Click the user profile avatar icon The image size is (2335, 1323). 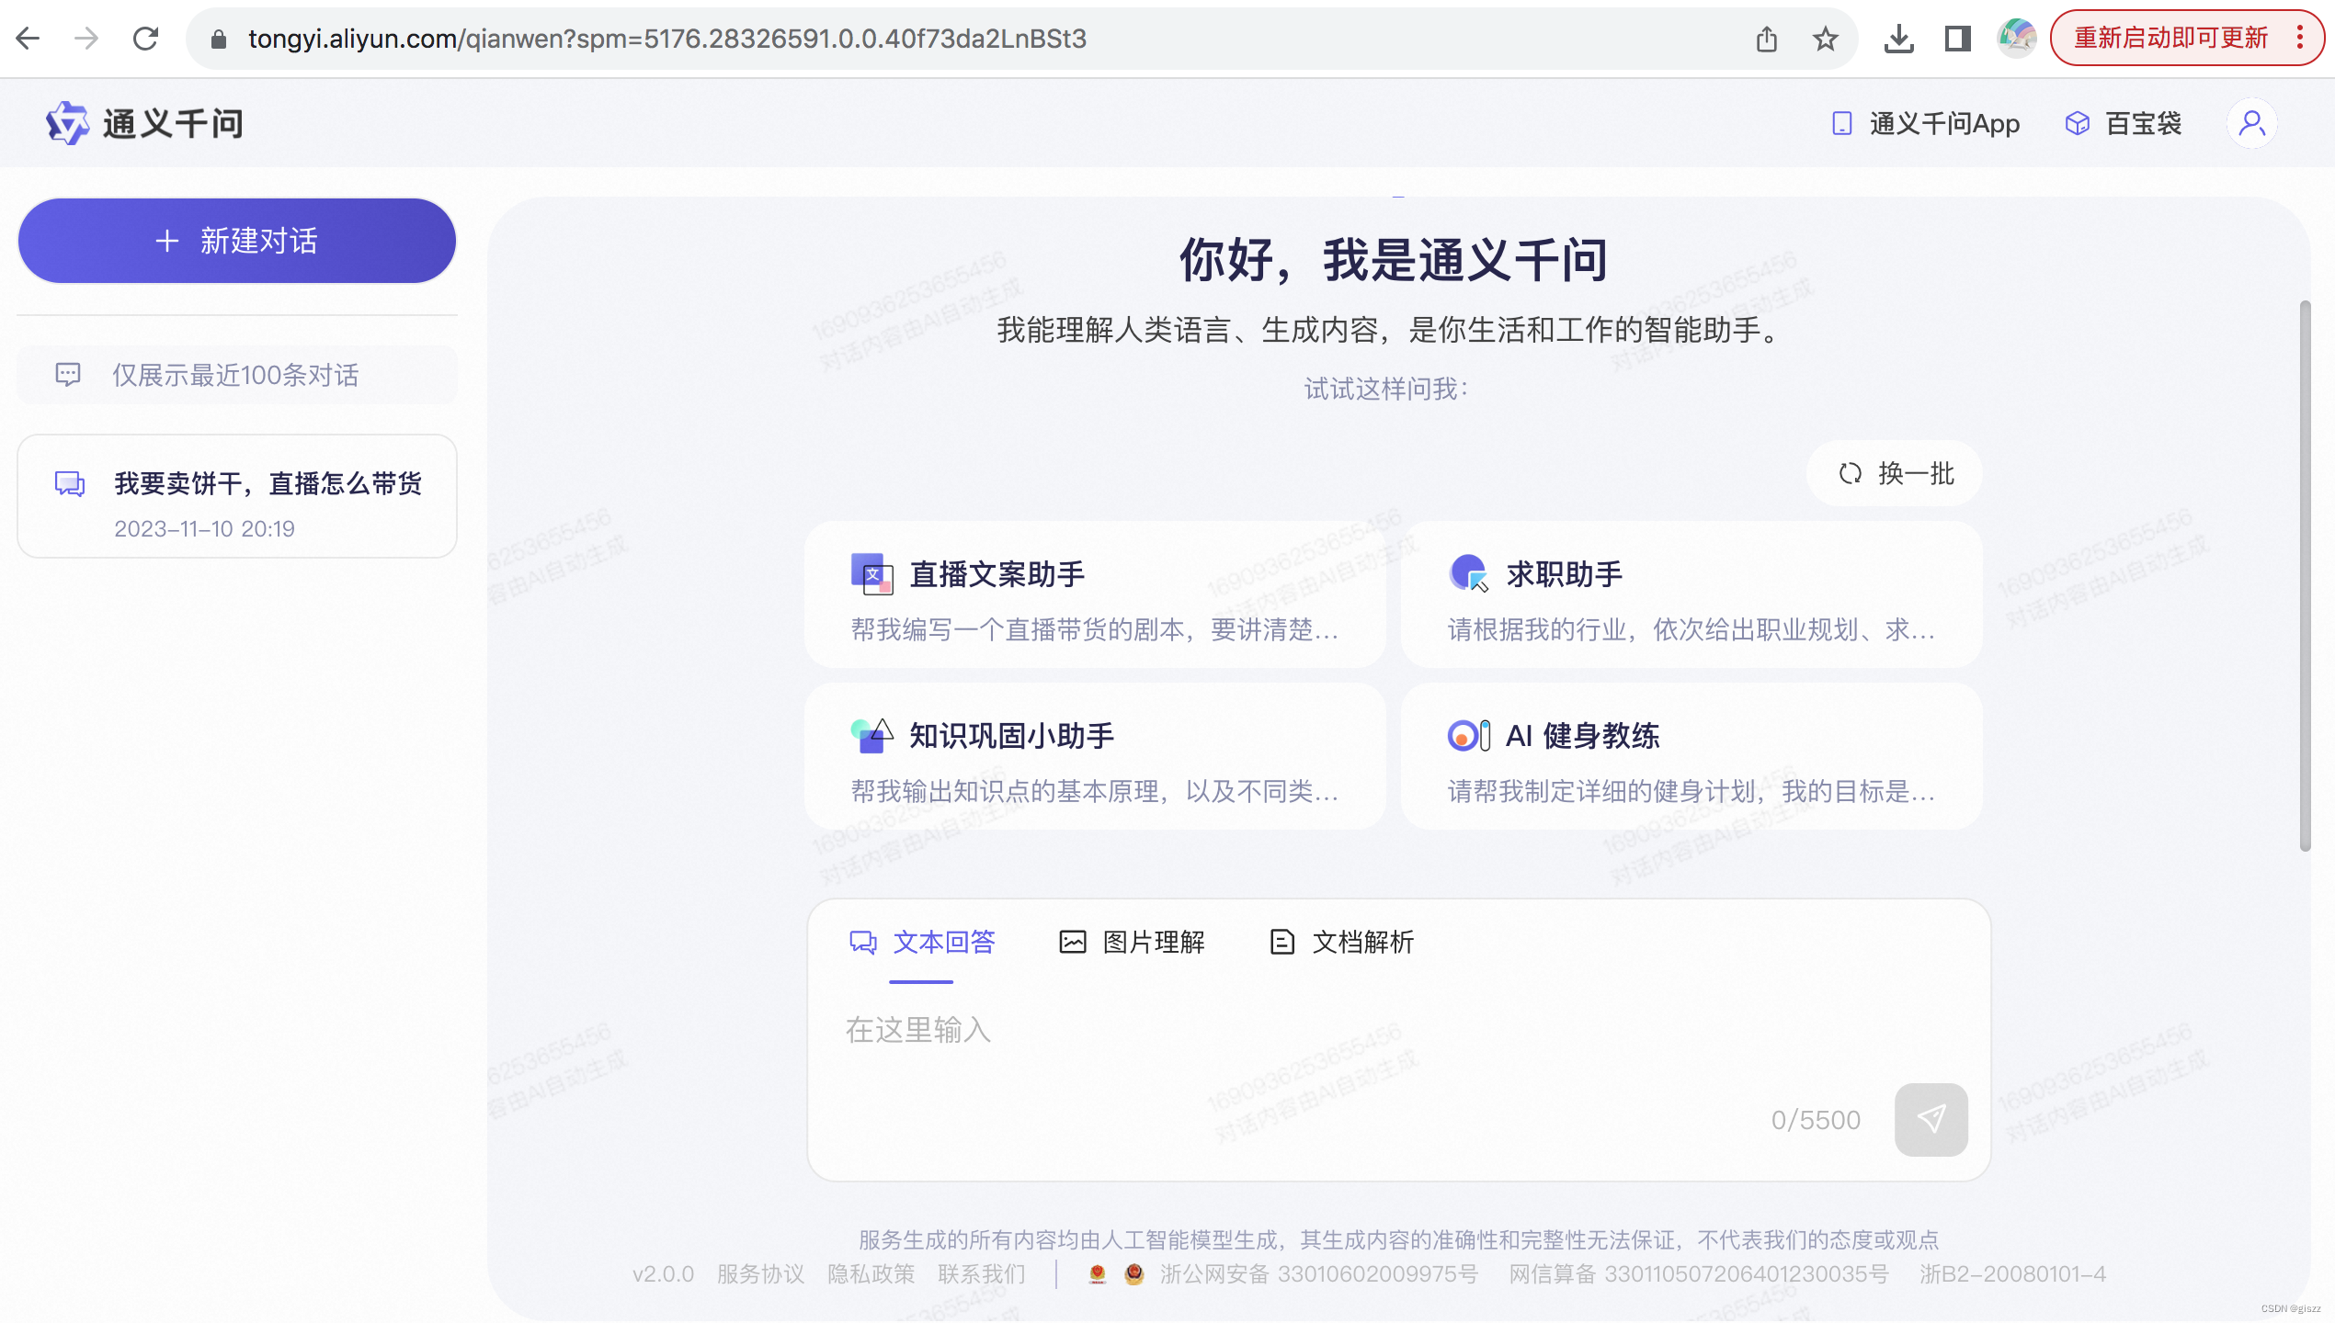pyautogui.click(x=2251, y=123)
